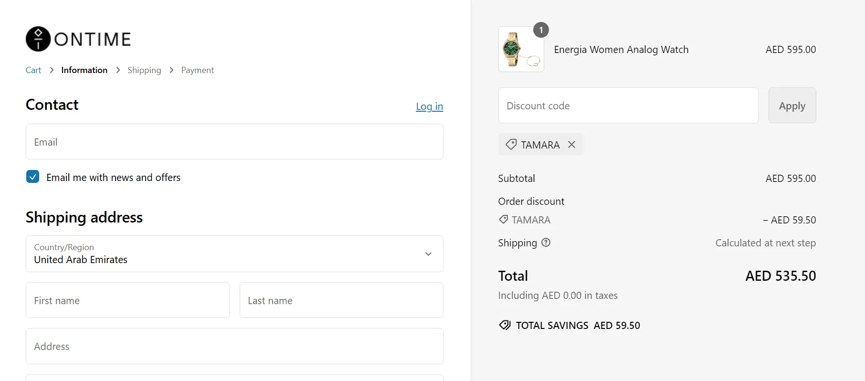The image size is (865, 381).
Task: Click the TAMARA order discount label
Action: click(531, 220)
